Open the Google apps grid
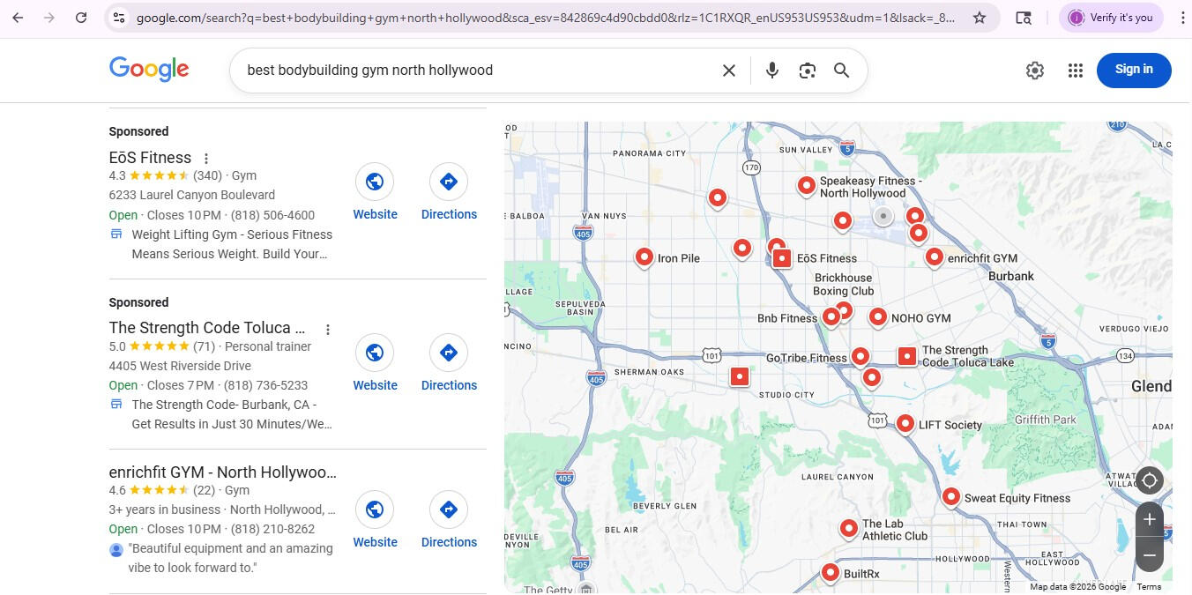Viewport: 1192px width, 595px height. pyautogui.click(x=1075, y=71)
